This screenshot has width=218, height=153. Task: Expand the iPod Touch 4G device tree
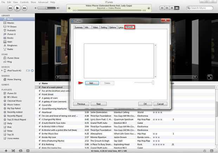pyautogui.click(x=2, y=71)
